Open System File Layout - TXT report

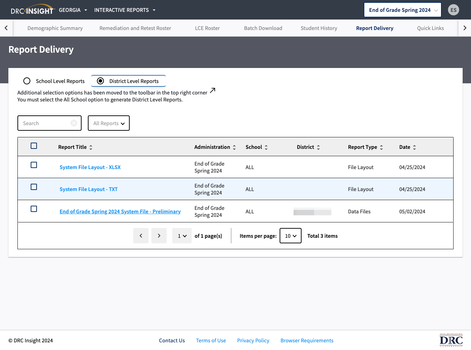tap(89, 189)
